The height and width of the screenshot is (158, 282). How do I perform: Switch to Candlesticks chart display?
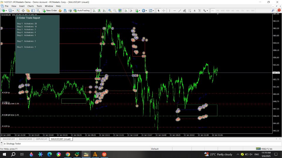(x=99, y=11)
